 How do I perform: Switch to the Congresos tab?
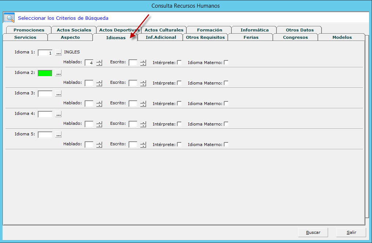tap(295, 37)
